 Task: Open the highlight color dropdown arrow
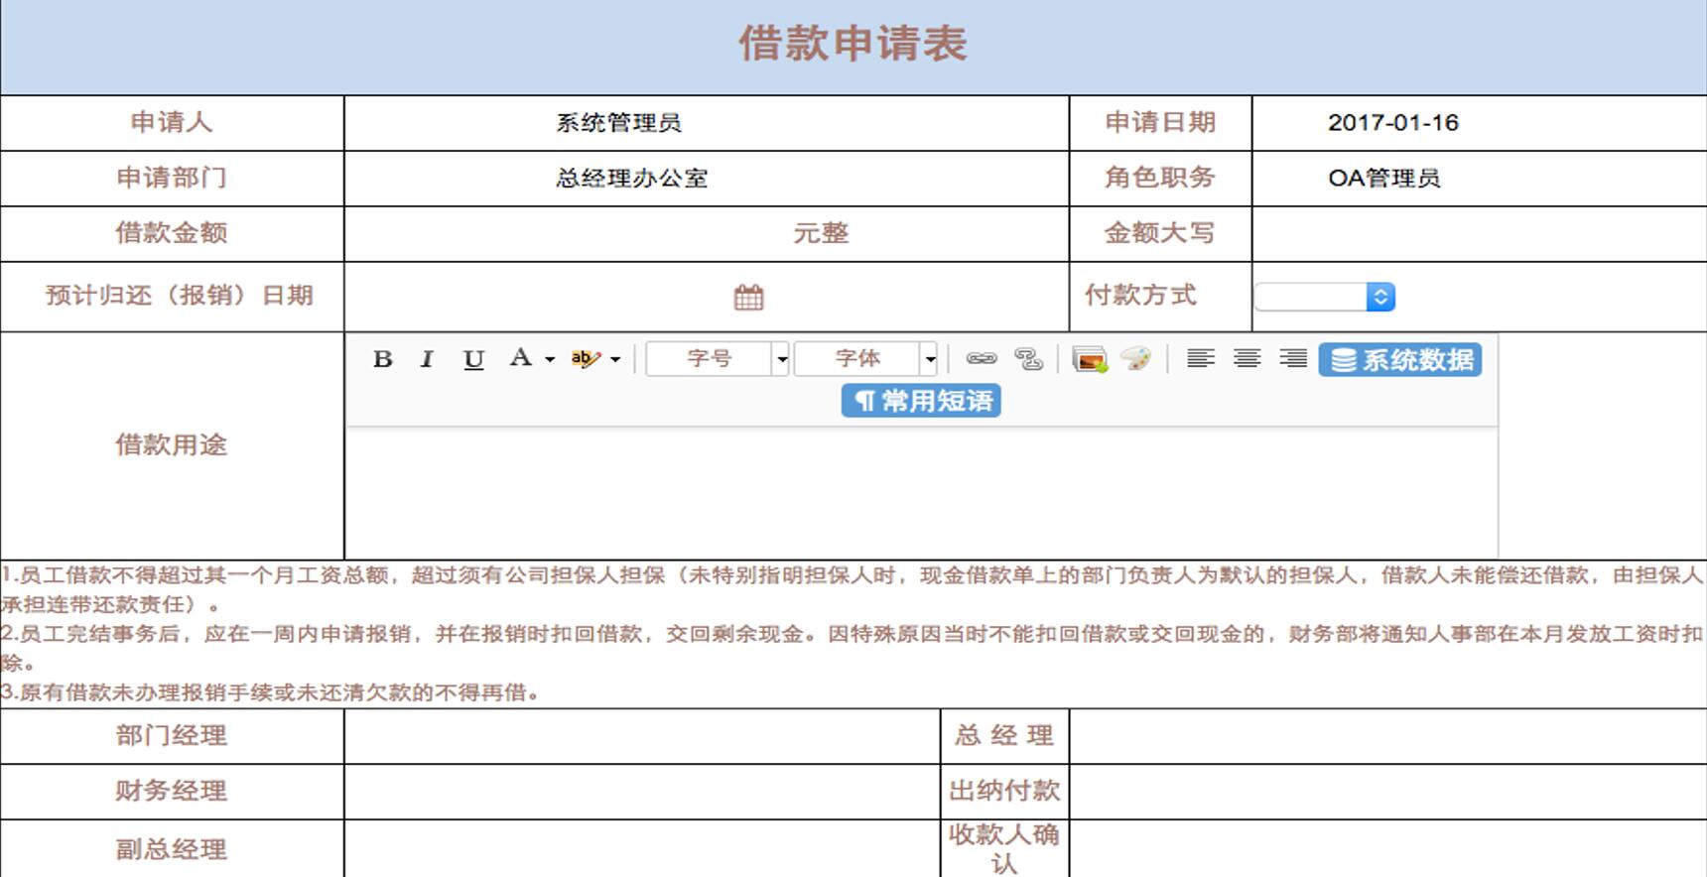615,359
